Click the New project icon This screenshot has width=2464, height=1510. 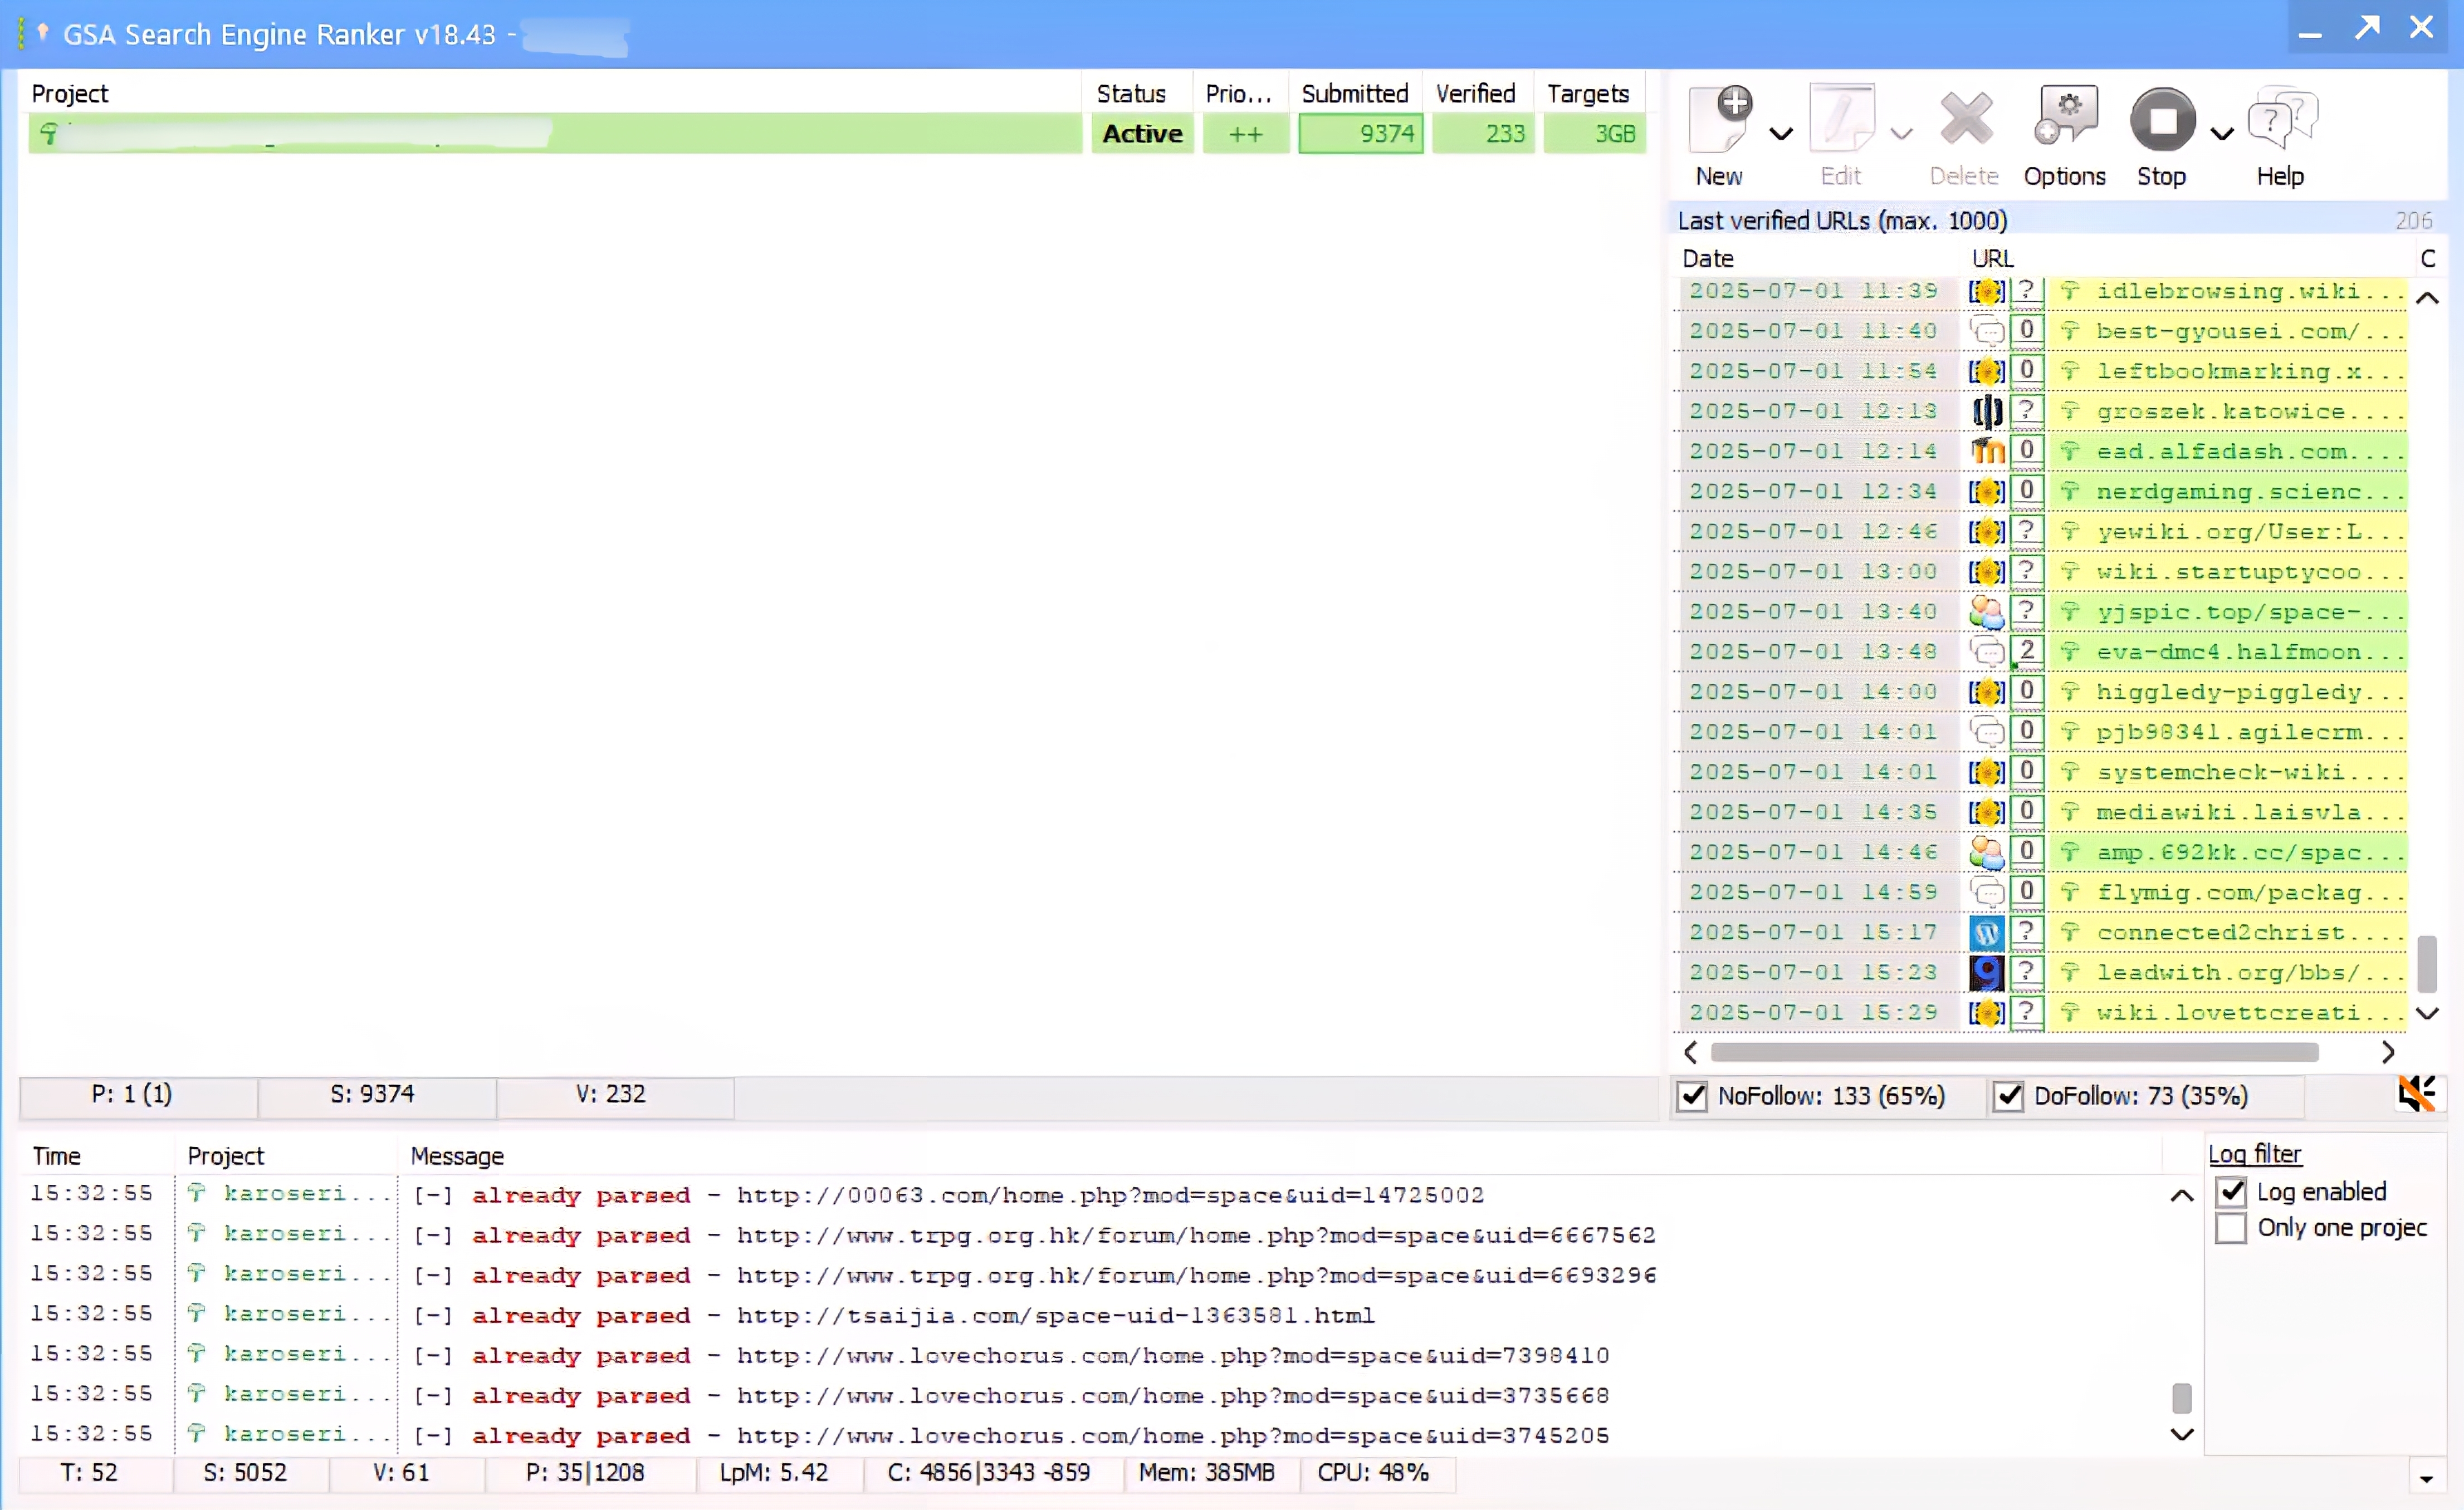(1720, 120)
